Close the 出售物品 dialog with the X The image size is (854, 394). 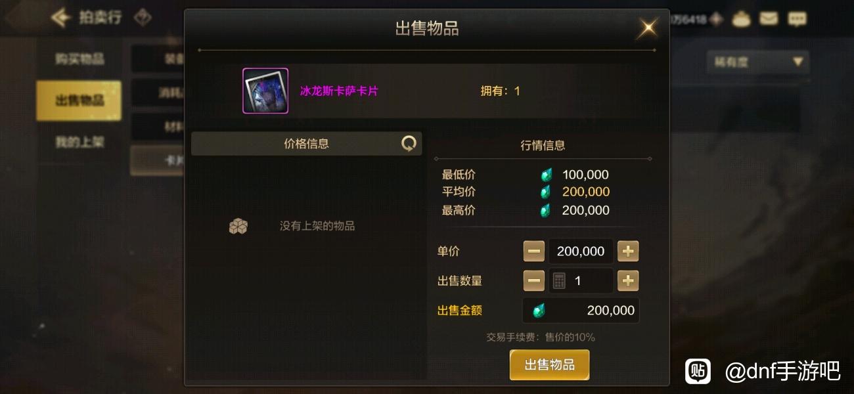[647, 28]
